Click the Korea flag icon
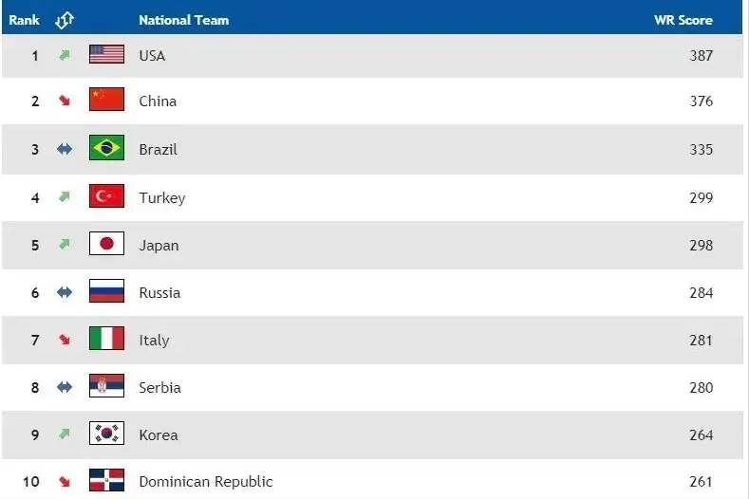Image resolution: width=749 pixels, height=499 pixels. 106,434
